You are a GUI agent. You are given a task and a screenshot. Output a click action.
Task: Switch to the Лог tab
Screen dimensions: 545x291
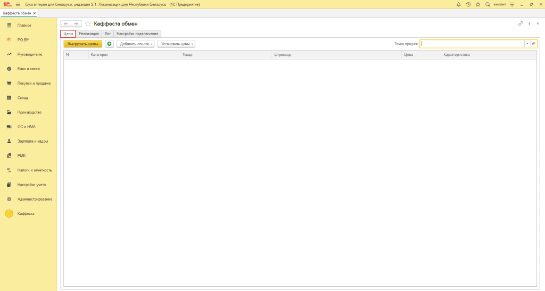[x=108, y=34]
